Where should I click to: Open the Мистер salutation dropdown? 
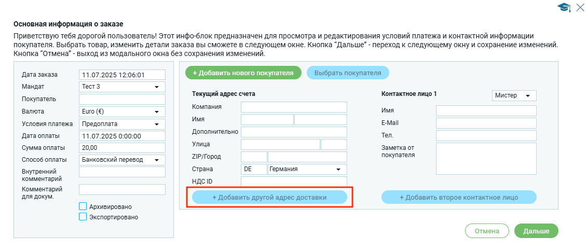point(513,96)
